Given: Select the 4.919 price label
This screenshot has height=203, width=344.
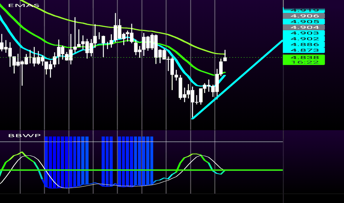Looking at the screenshot, I should 304,10.
